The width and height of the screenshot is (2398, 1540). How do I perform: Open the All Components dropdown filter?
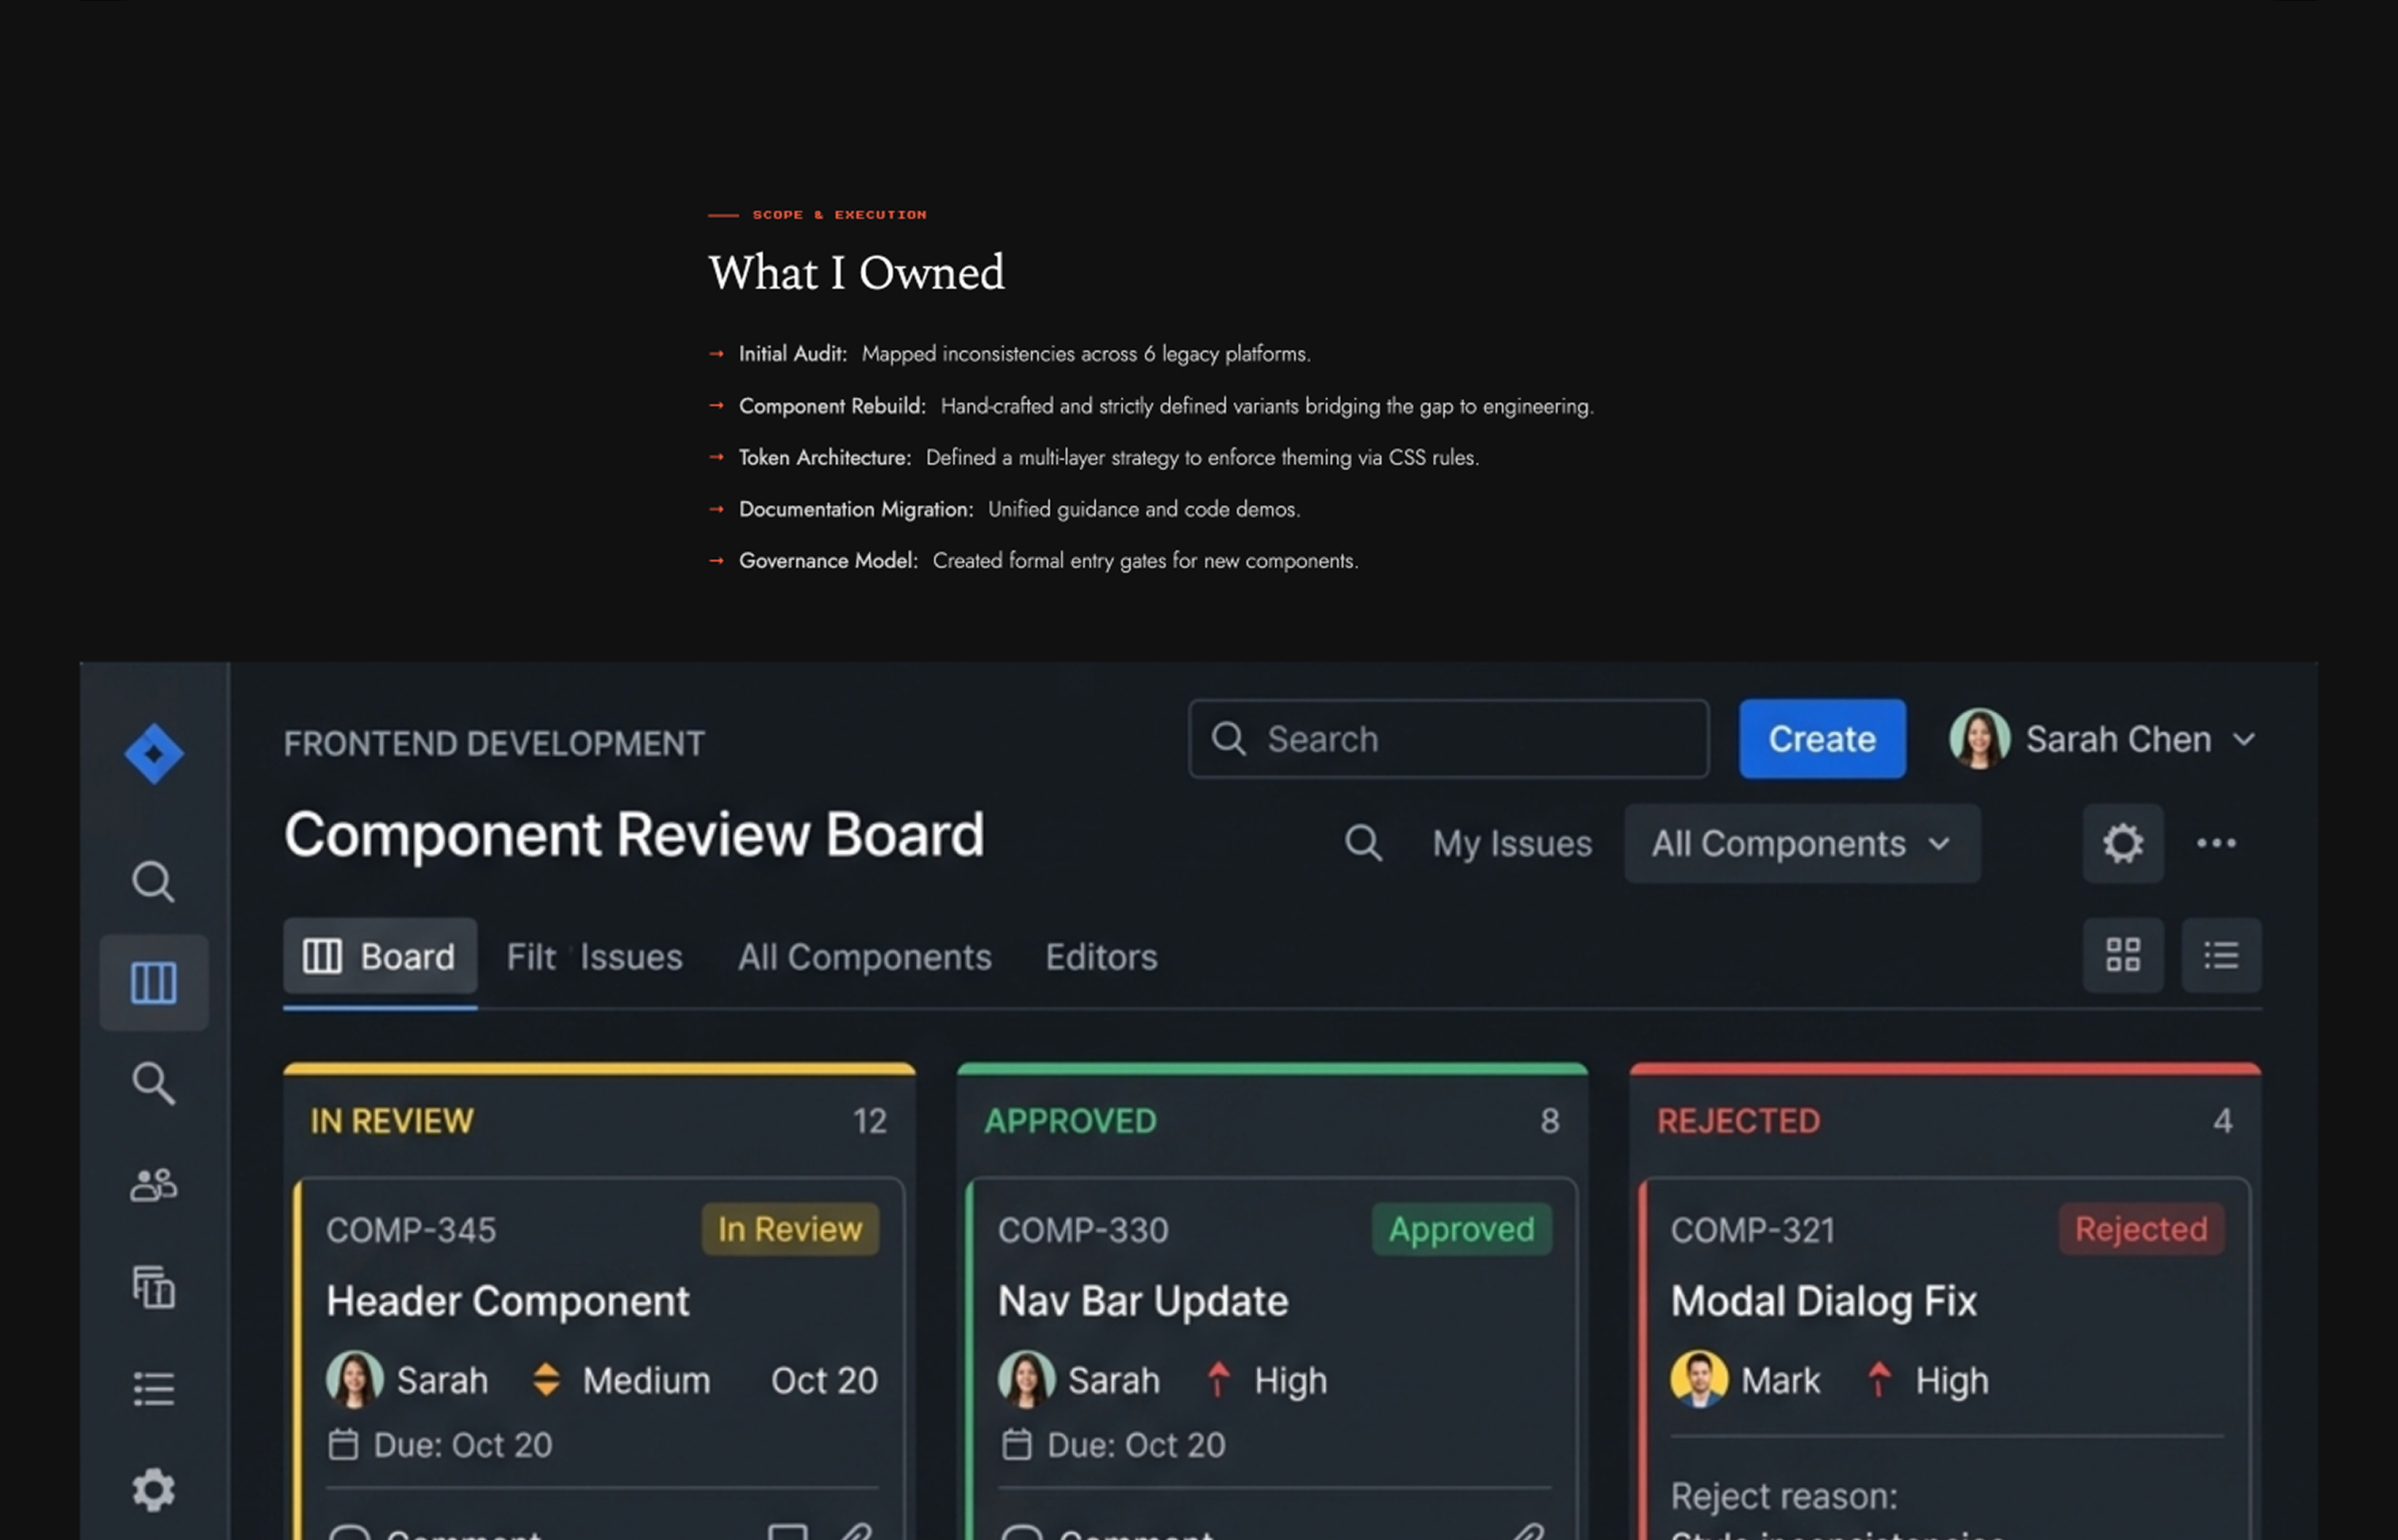click(x=1802, y=843)
